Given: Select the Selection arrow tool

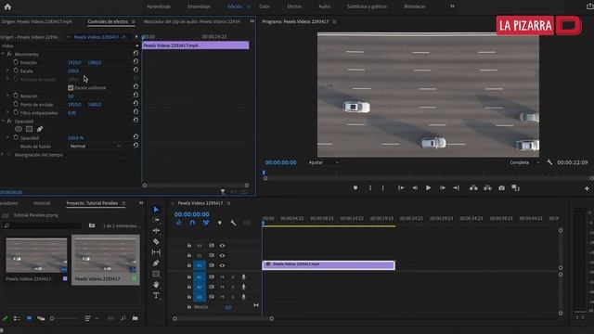Looking at the screenshot, I should click(156, 210).
